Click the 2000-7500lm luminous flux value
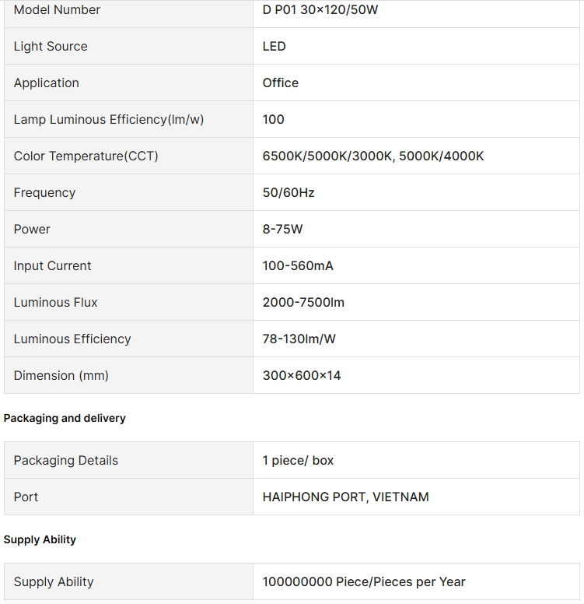The image size is (584, 604). (x=303, y=303)
